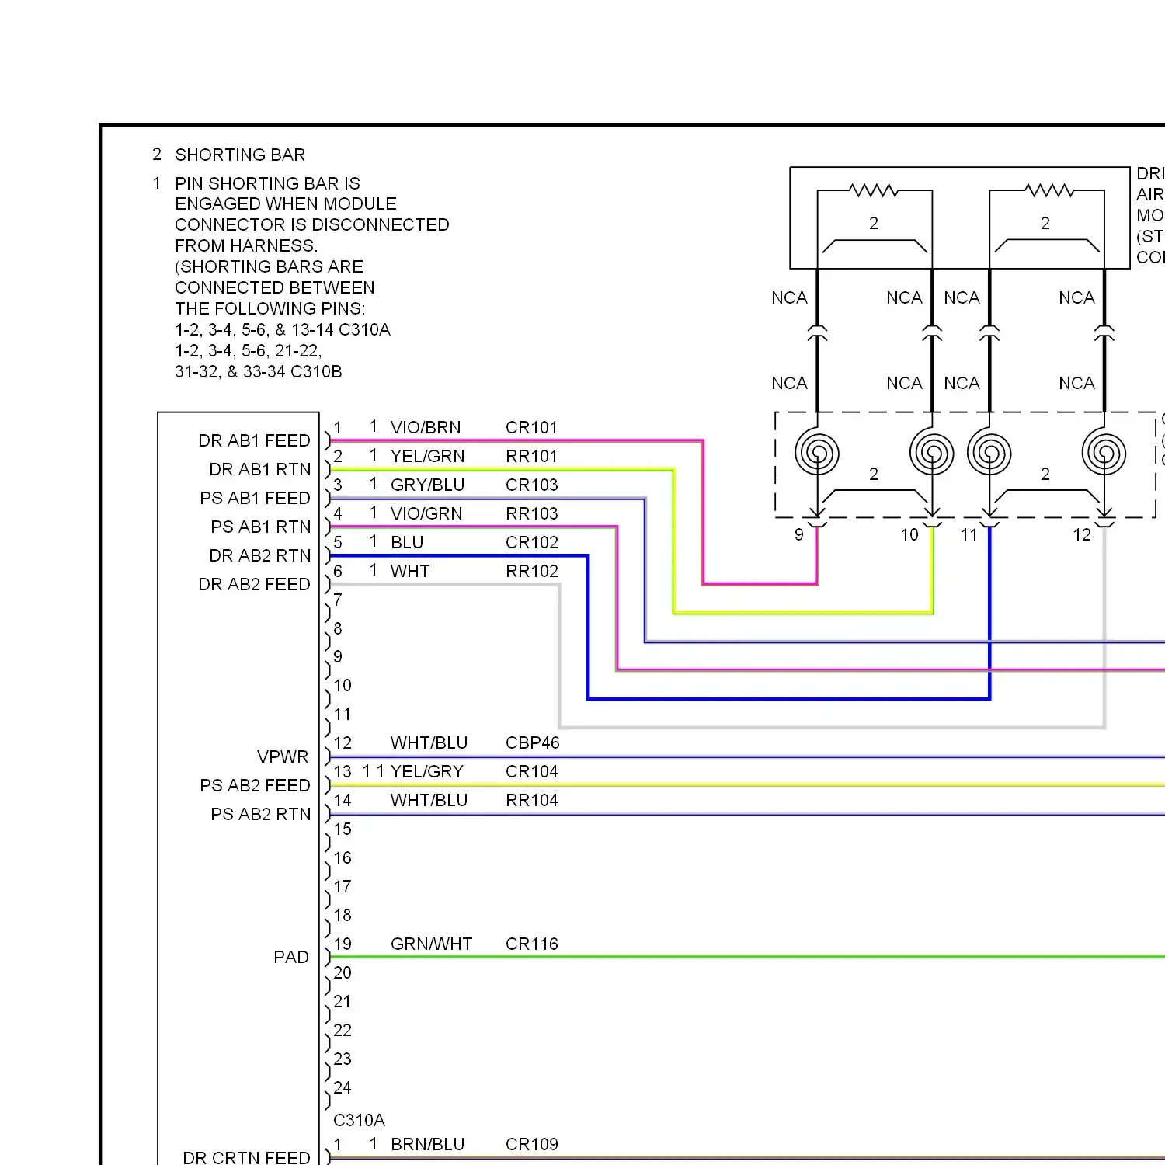Select the 'VPWR' pin label
Image resolution: width=1165 pixels, height=1165 pixels.
(x=283, y=756)
